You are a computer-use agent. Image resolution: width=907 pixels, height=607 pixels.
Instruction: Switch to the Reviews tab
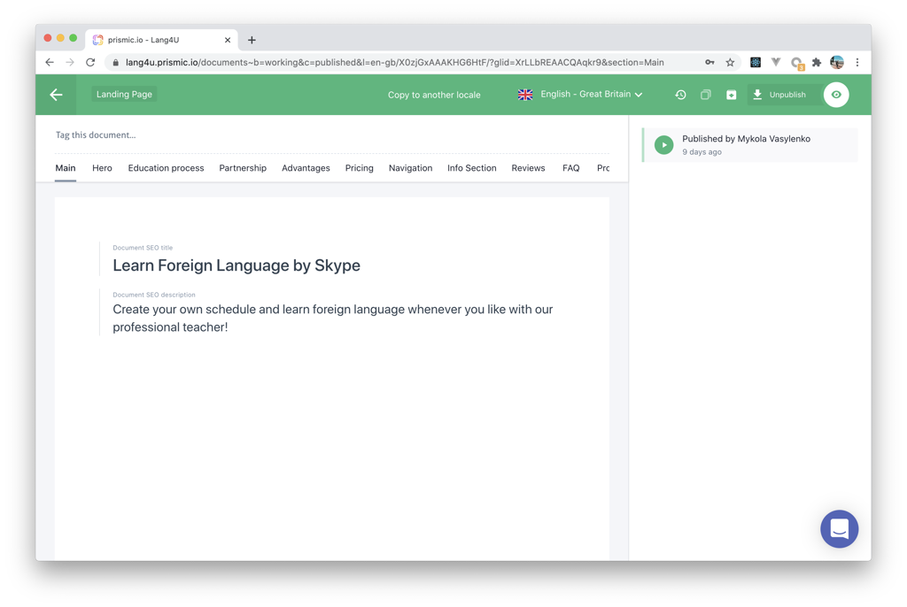click(528, 167)
